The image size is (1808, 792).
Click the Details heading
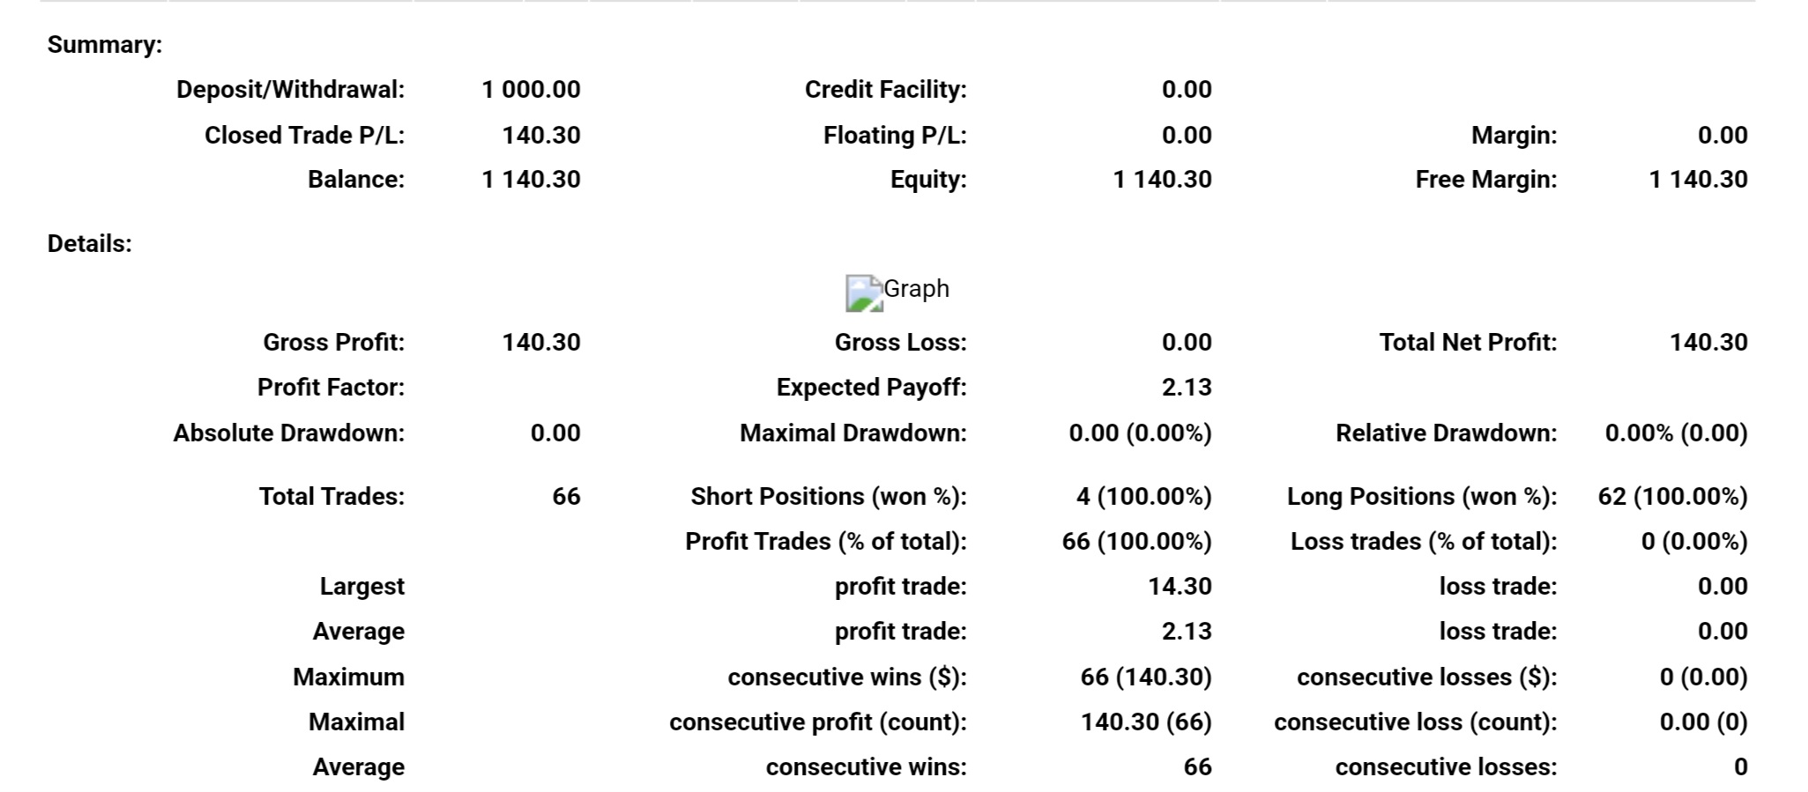(90, 244)
